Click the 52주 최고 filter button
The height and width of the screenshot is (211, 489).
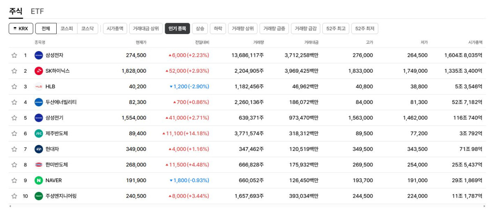point(336,28)
